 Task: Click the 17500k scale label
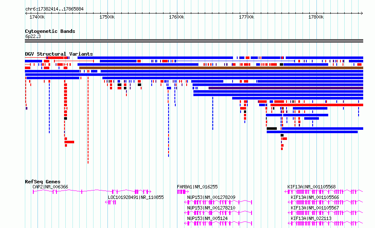coord(107,17)
